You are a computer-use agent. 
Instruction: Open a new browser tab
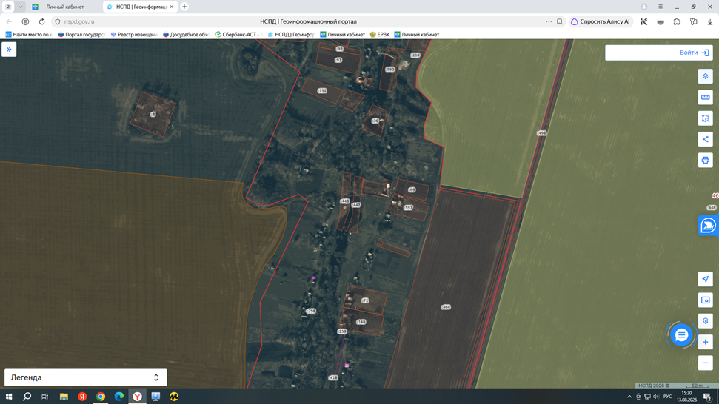pos(184,7)
